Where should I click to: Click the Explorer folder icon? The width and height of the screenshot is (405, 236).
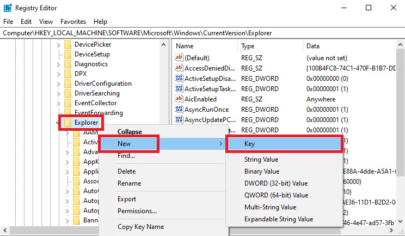tap(67, 123)
